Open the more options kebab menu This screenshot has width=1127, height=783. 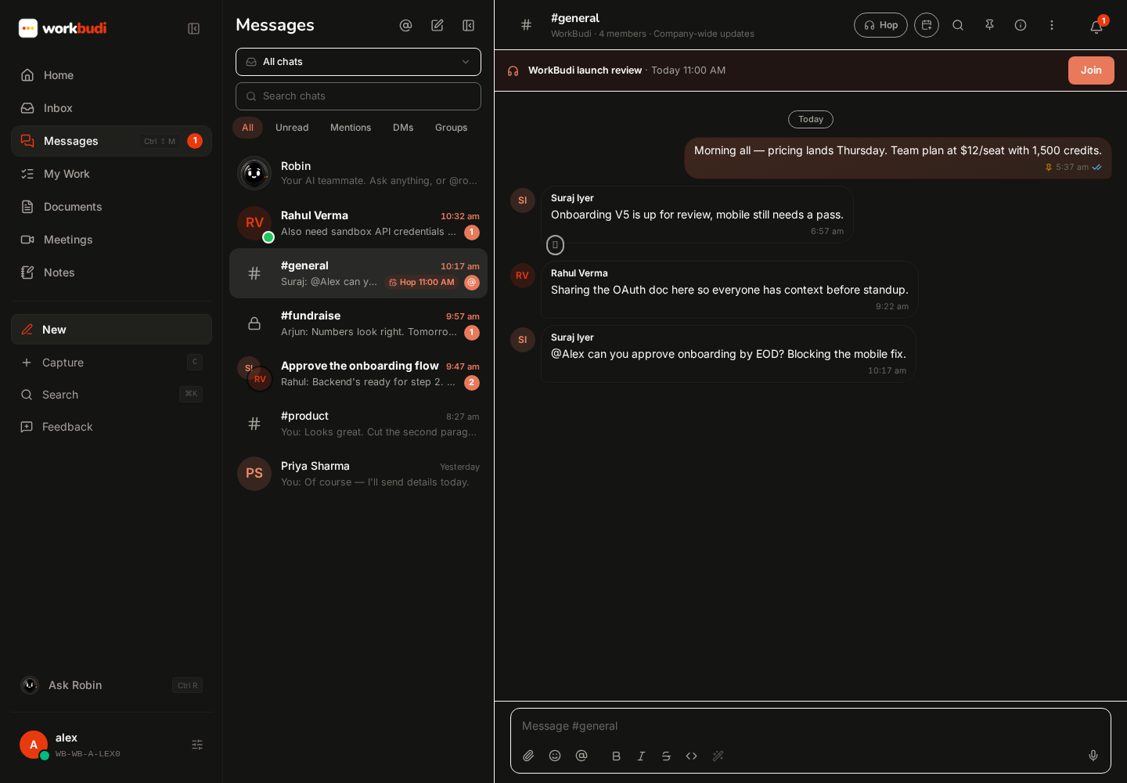tap(1052, 25)
